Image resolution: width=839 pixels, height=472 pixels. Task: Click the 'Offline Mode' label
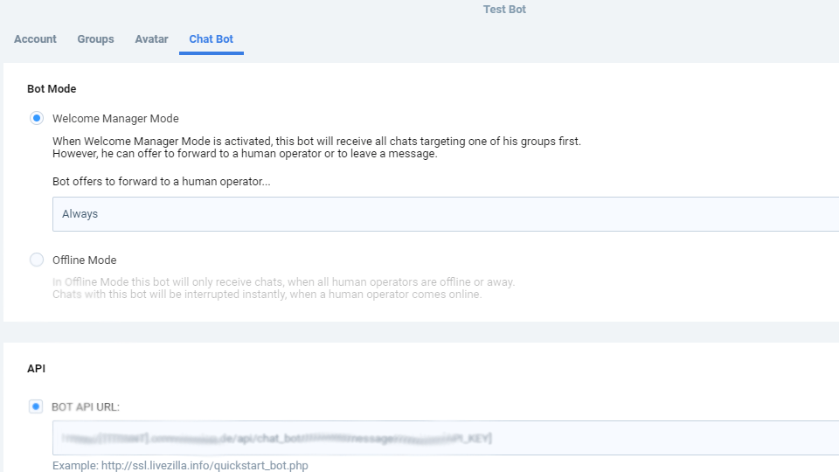[85, 260]
